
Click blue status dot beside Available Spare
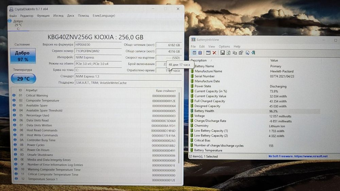[x=14, y=105]
